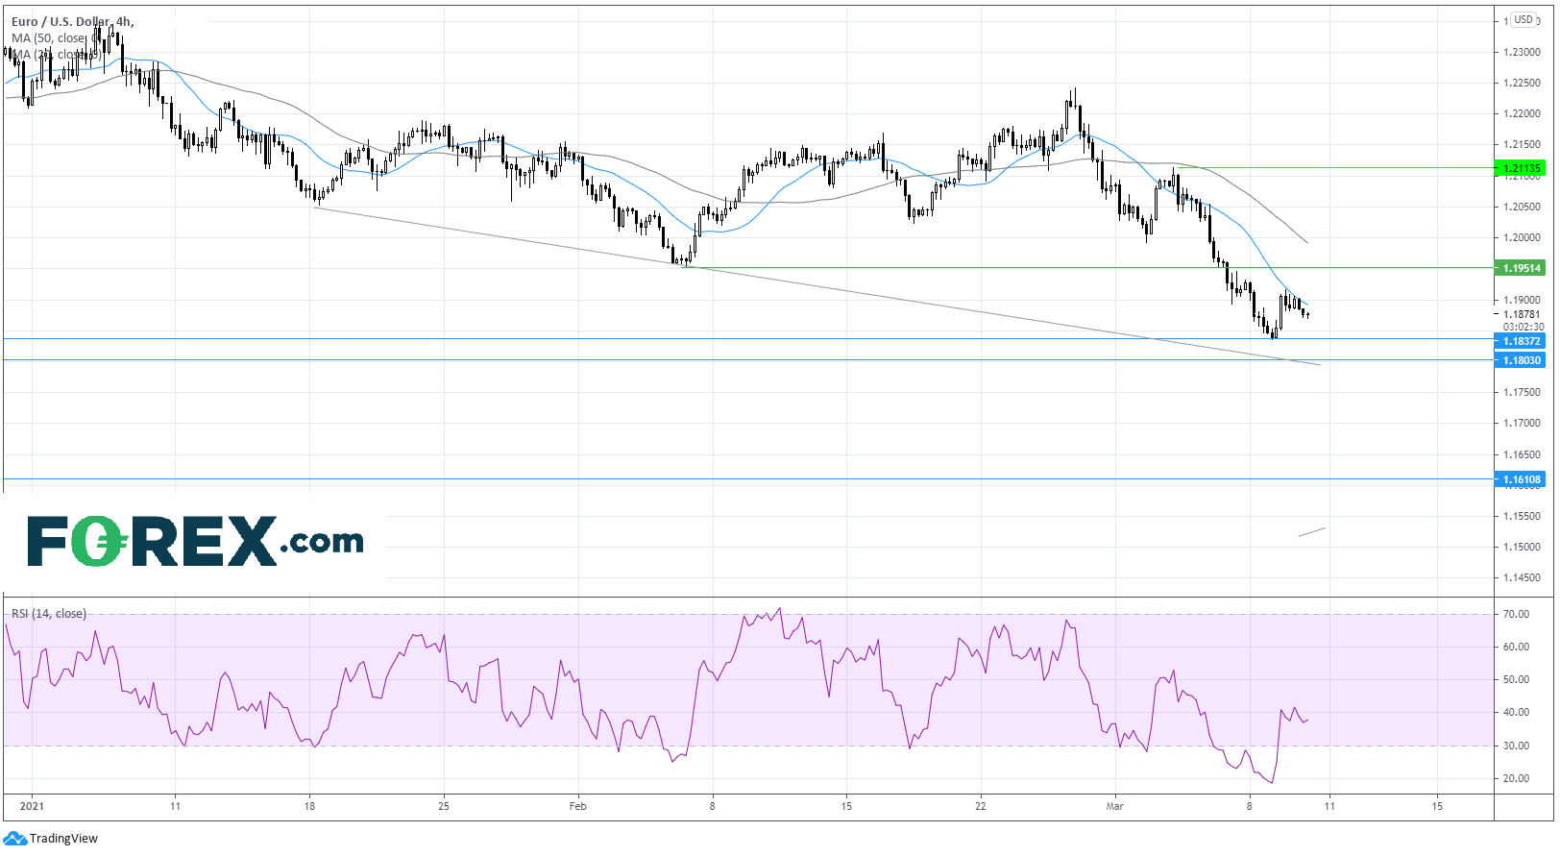Click the current price 1.18781 label

[1522, 314]
